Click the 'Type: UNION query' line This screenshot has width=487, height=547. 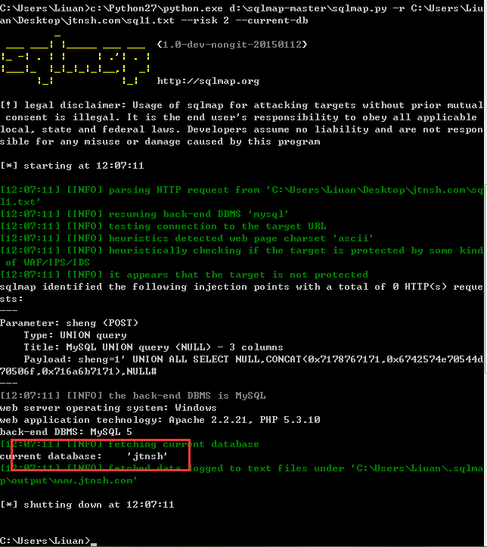point(76,335)
